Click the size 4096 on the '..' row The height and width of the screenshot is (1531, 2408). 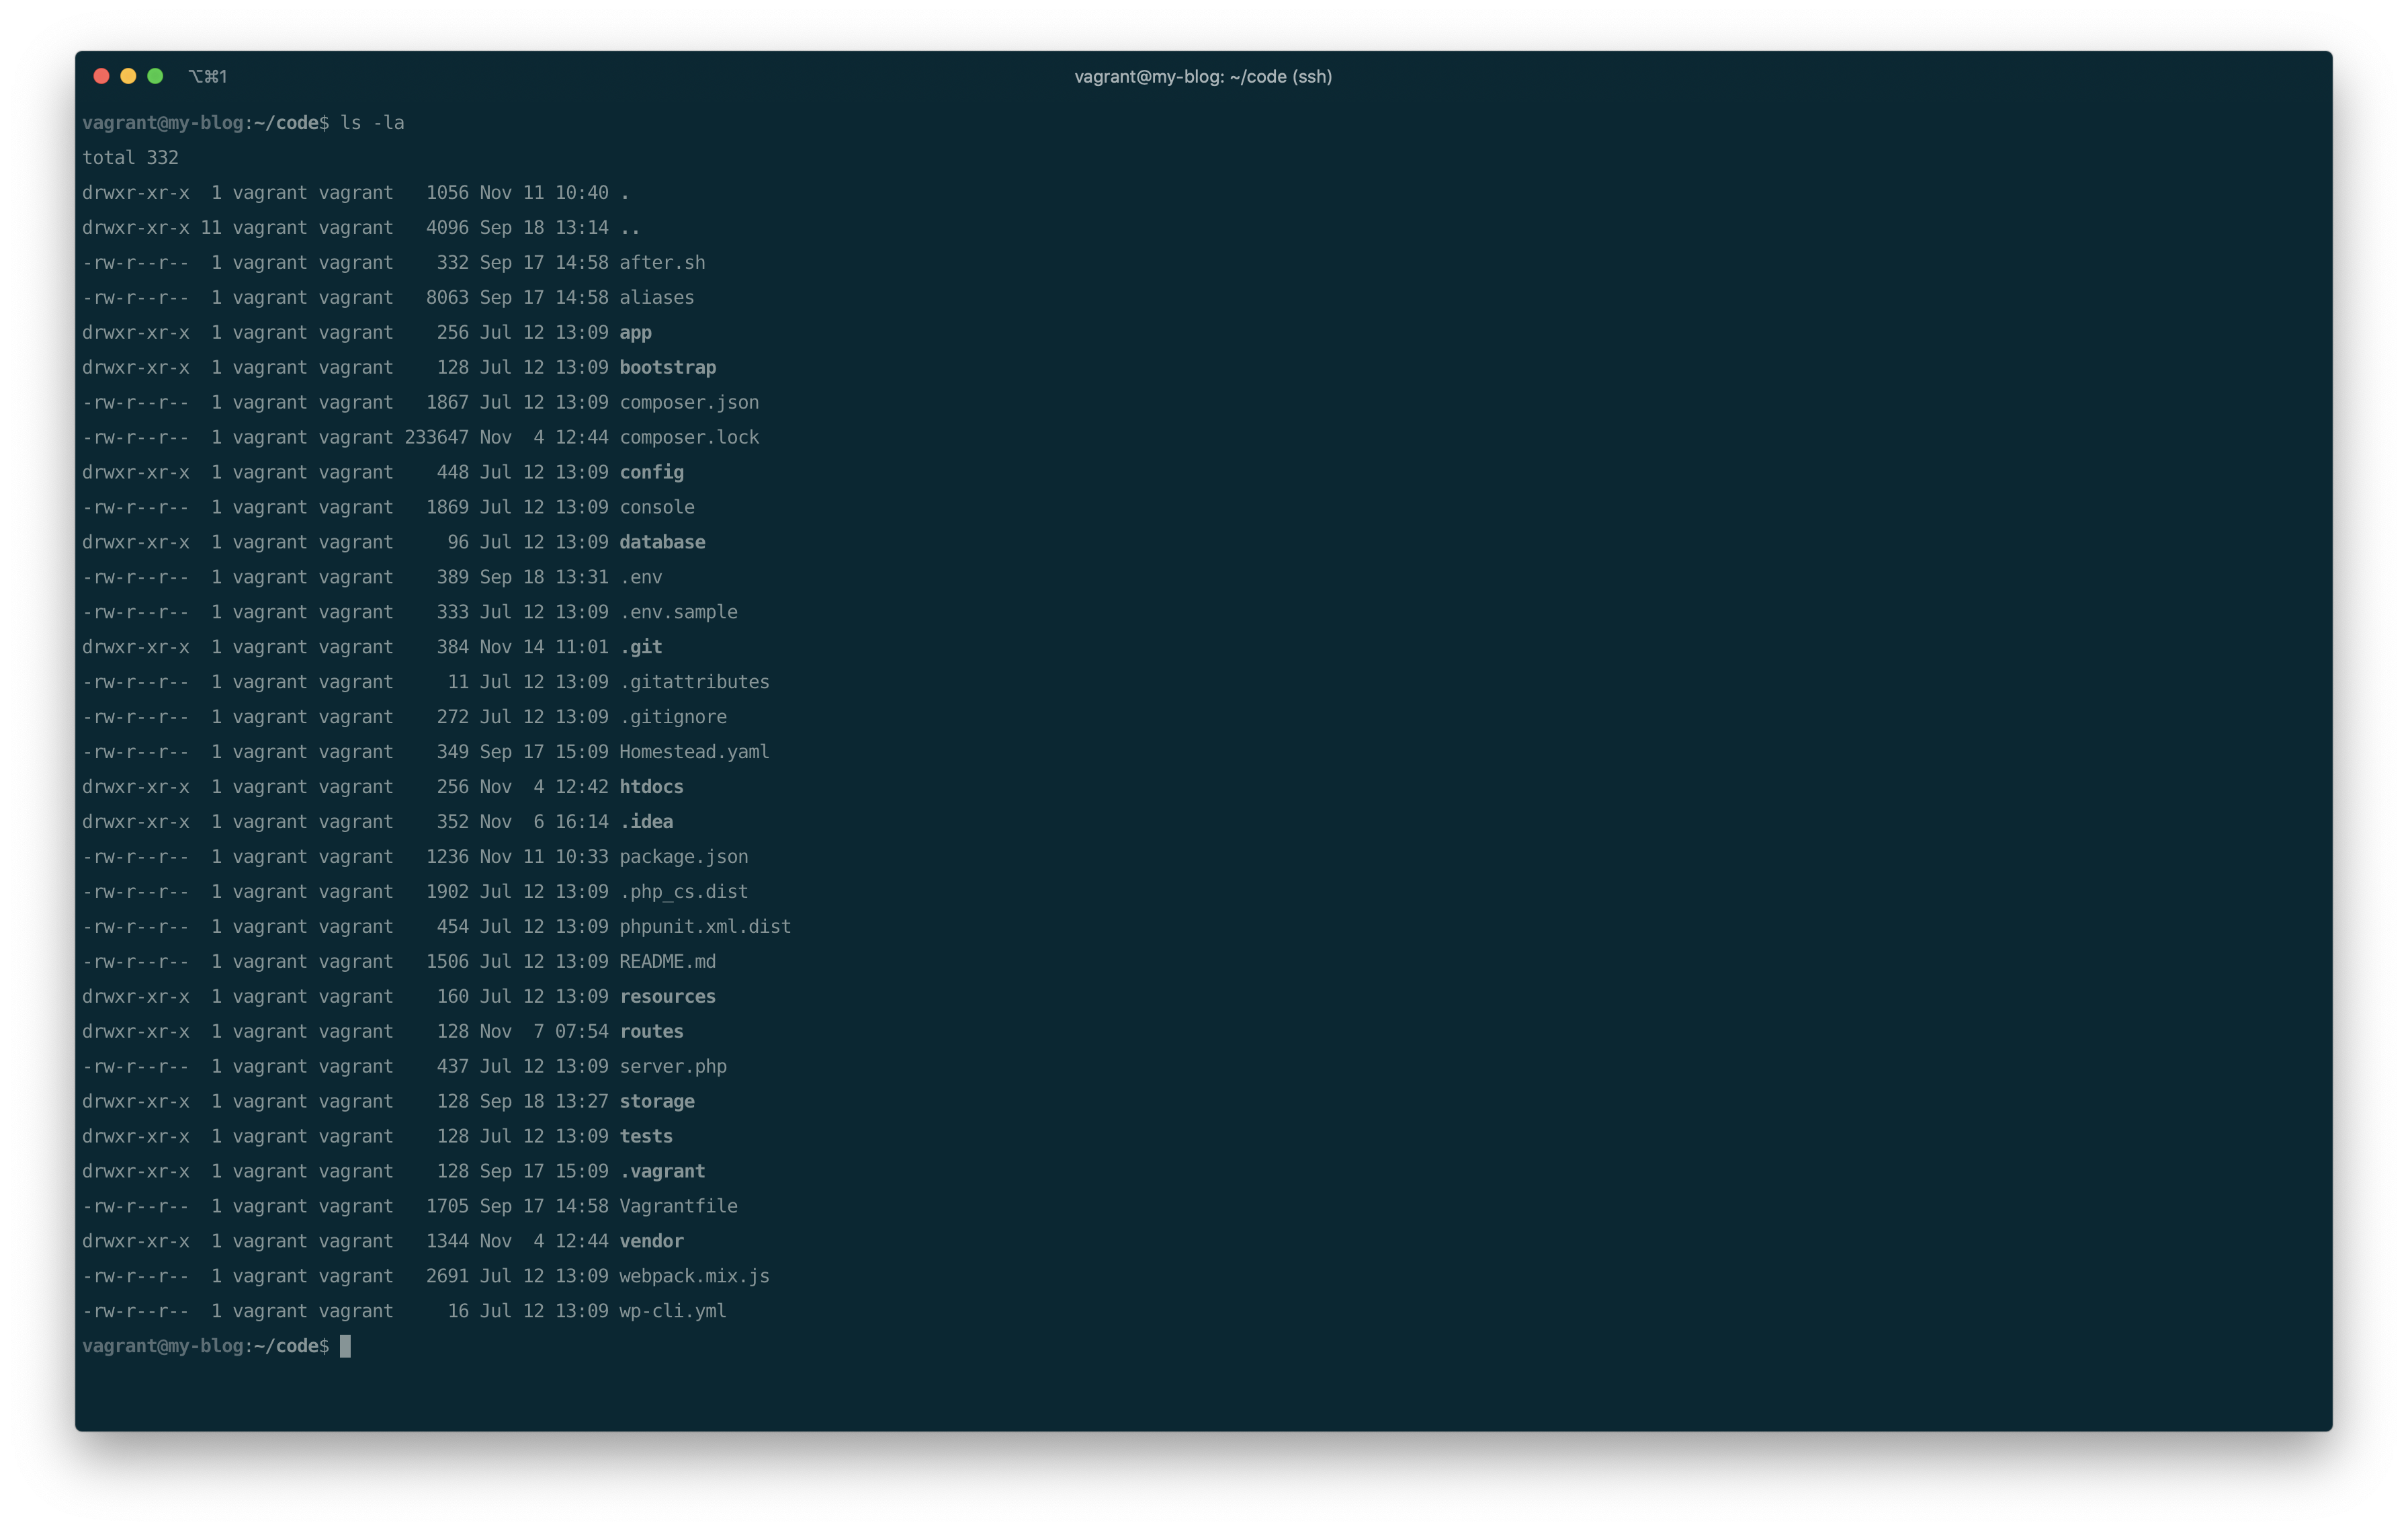(x=447, y=228)
